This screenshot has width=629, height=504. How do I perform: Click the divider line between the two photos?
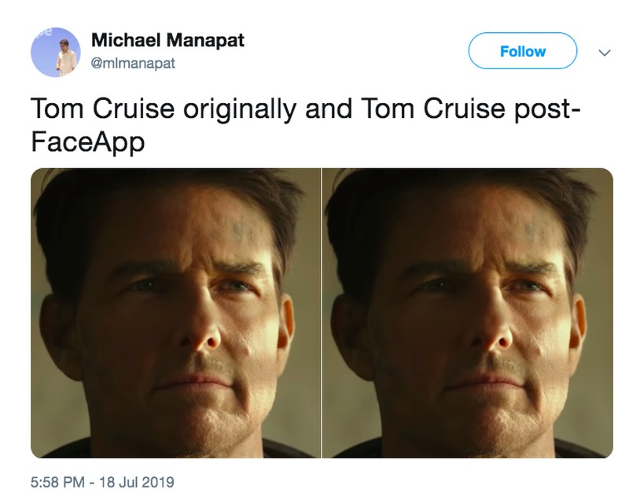coord(322,313)
